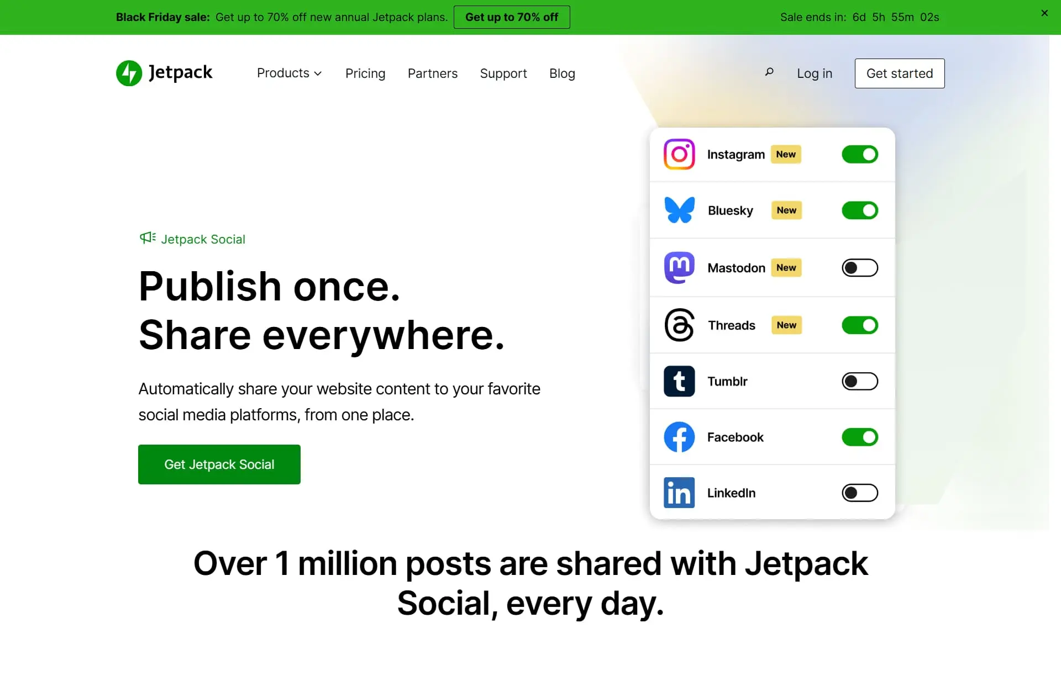Screen dimensions: 1061x697
Task: Click the Tumblr icon
Action: pos(679,381)
